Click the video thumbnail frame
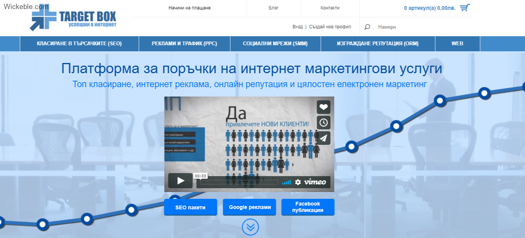 point(249,144)
